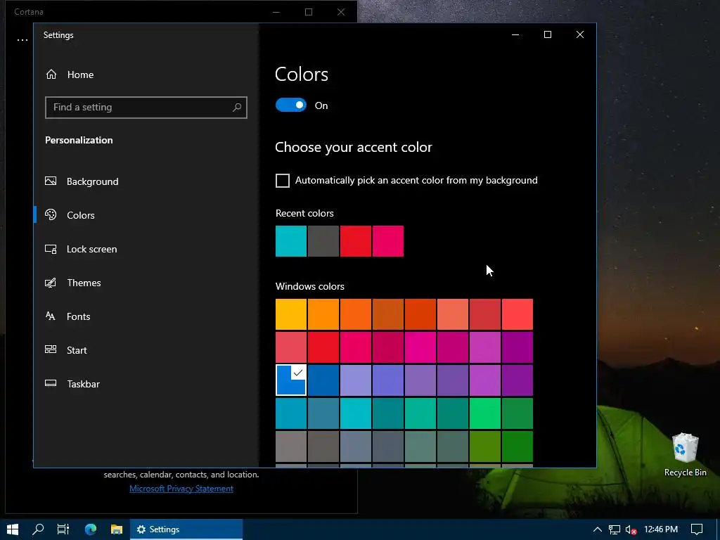Select the dark blue swatch beside checked one
This screenshot has width=720, height=540.
click(323, 380)
